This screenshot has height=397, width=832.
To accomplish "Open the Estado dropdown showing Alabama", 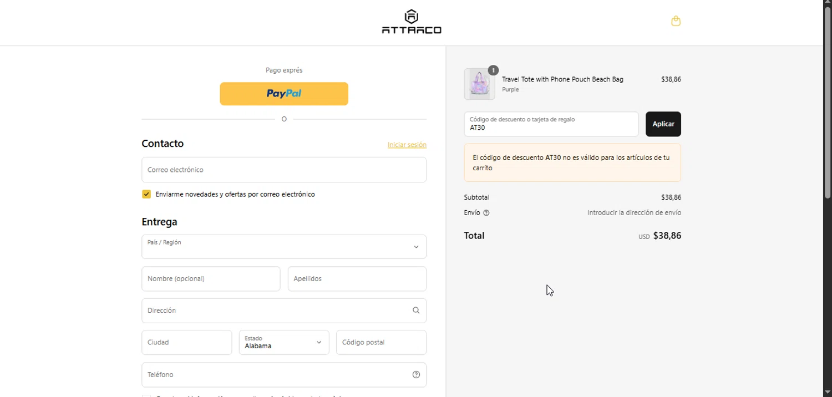I will click(284, 343).
